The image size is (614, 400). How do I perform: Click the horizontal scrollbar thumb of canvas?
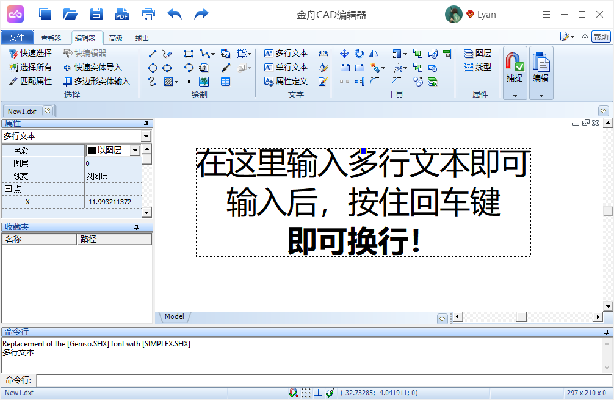click(x=521, y=316)
